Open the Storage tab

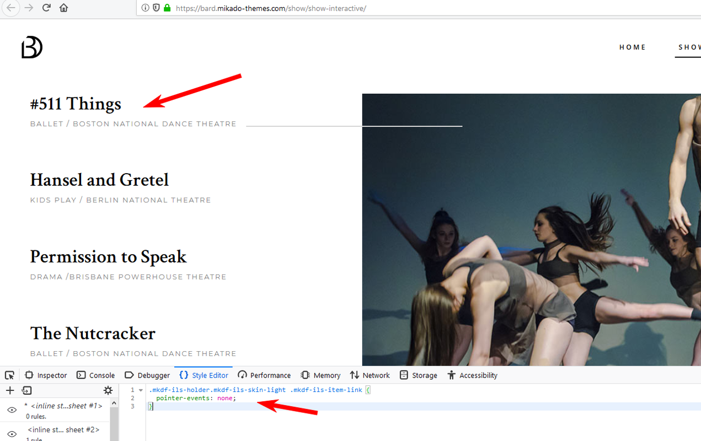[x=418, y=375]
